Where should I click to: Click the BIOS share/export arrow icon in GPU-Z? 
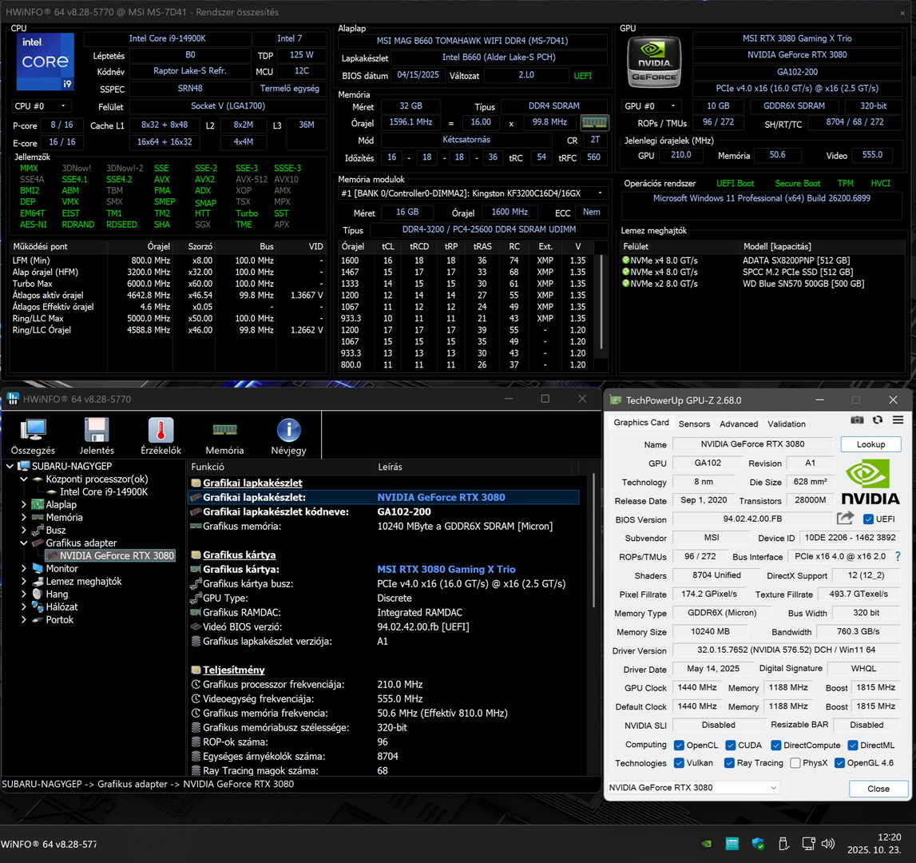click(x=845, y=518)
